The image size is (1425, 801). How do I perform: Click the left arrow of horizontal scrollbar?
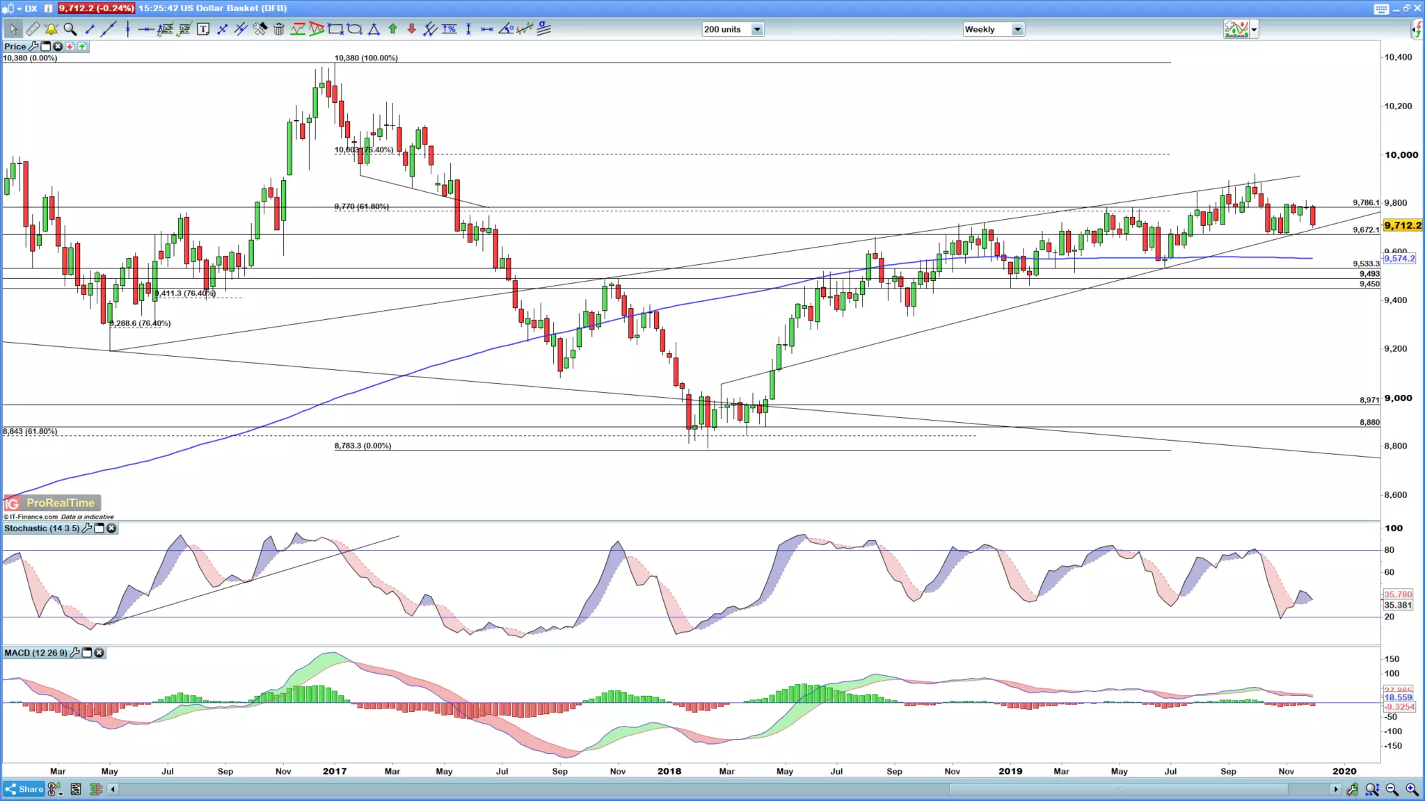click(113, 789)
